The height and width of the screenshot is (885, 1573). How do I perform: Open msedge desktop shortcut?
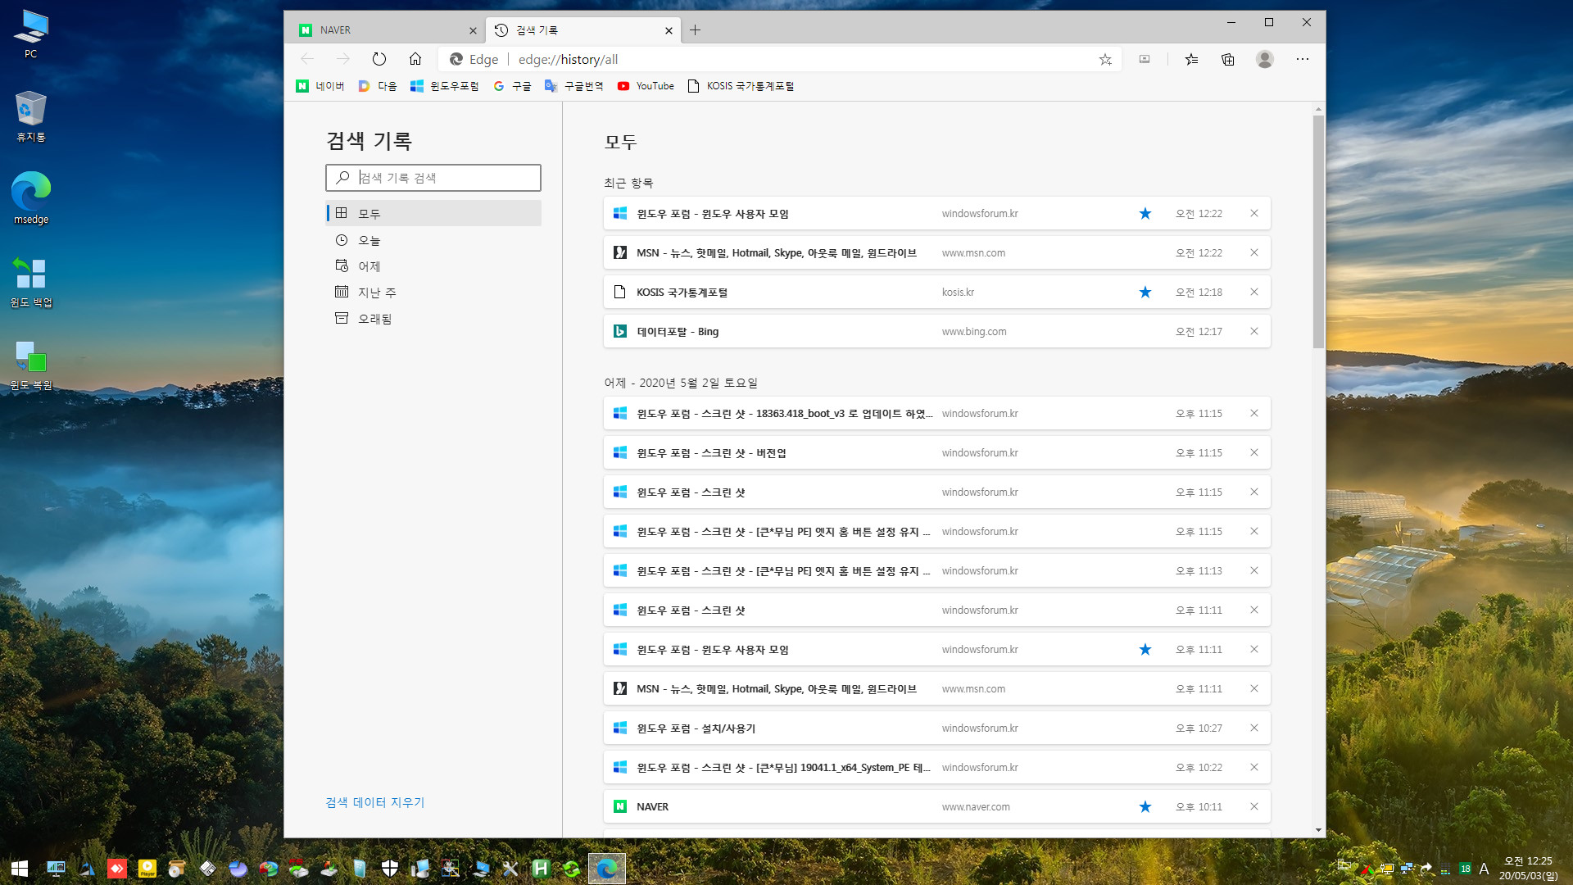(31, 197)
